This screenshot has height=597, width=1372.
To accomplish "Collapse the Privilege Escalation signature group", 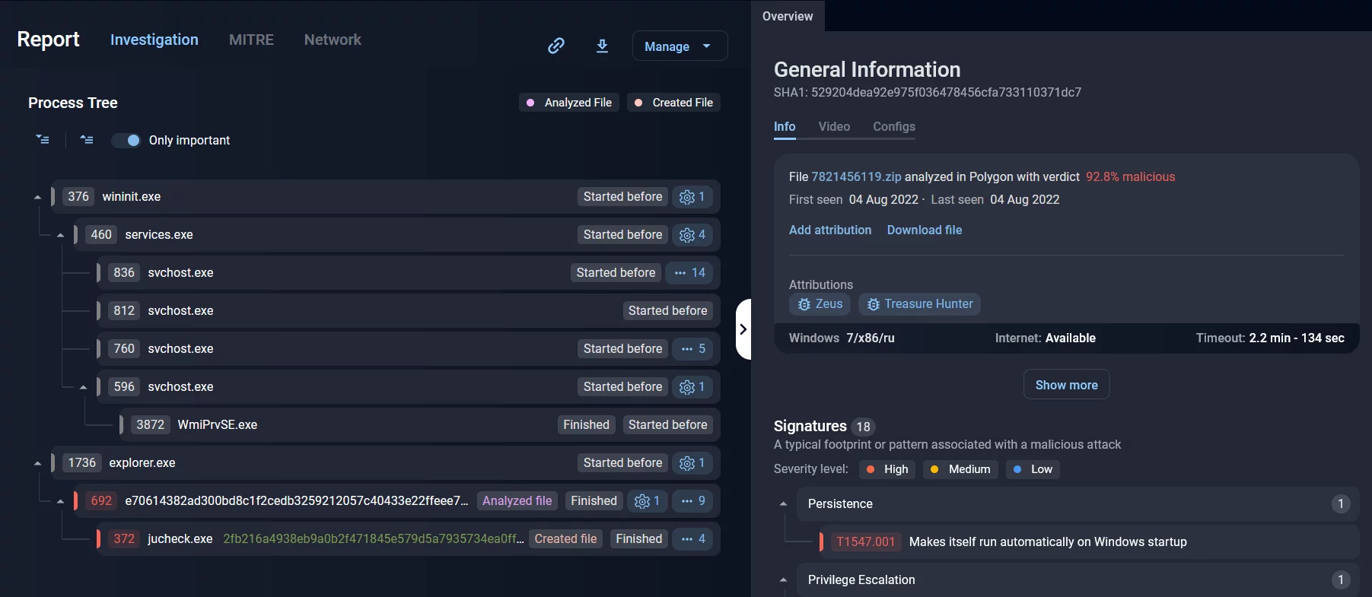I will (783, 580).
